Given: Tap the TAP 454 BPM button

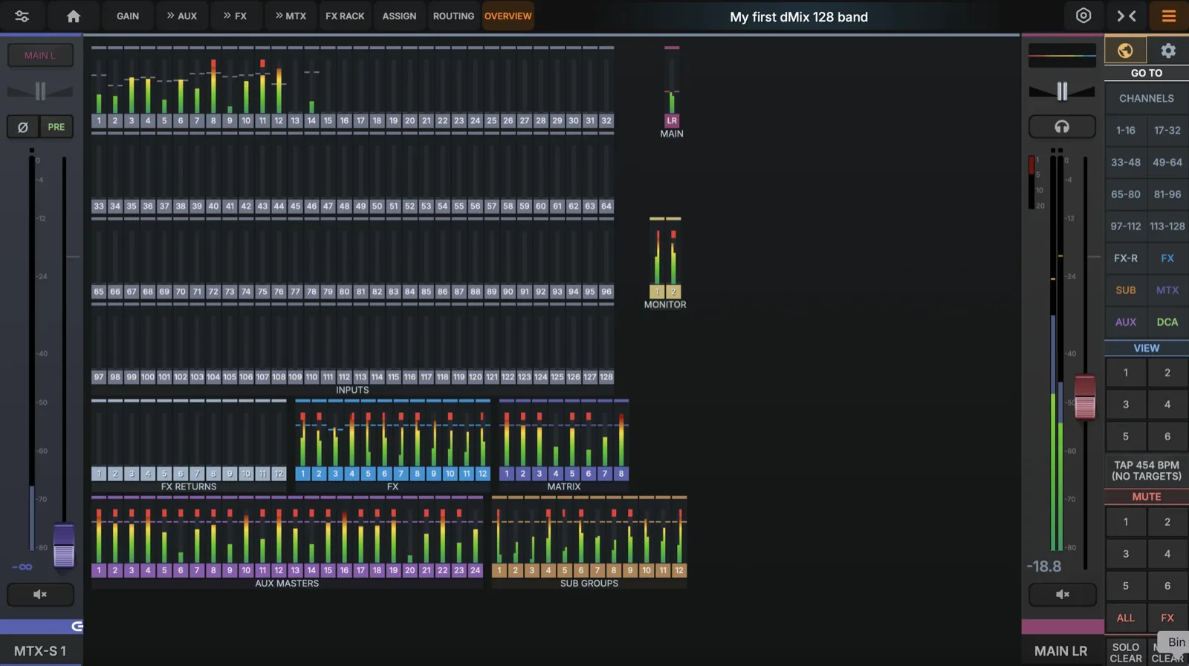Looking at the screenshot, I should coord(1147,471).
